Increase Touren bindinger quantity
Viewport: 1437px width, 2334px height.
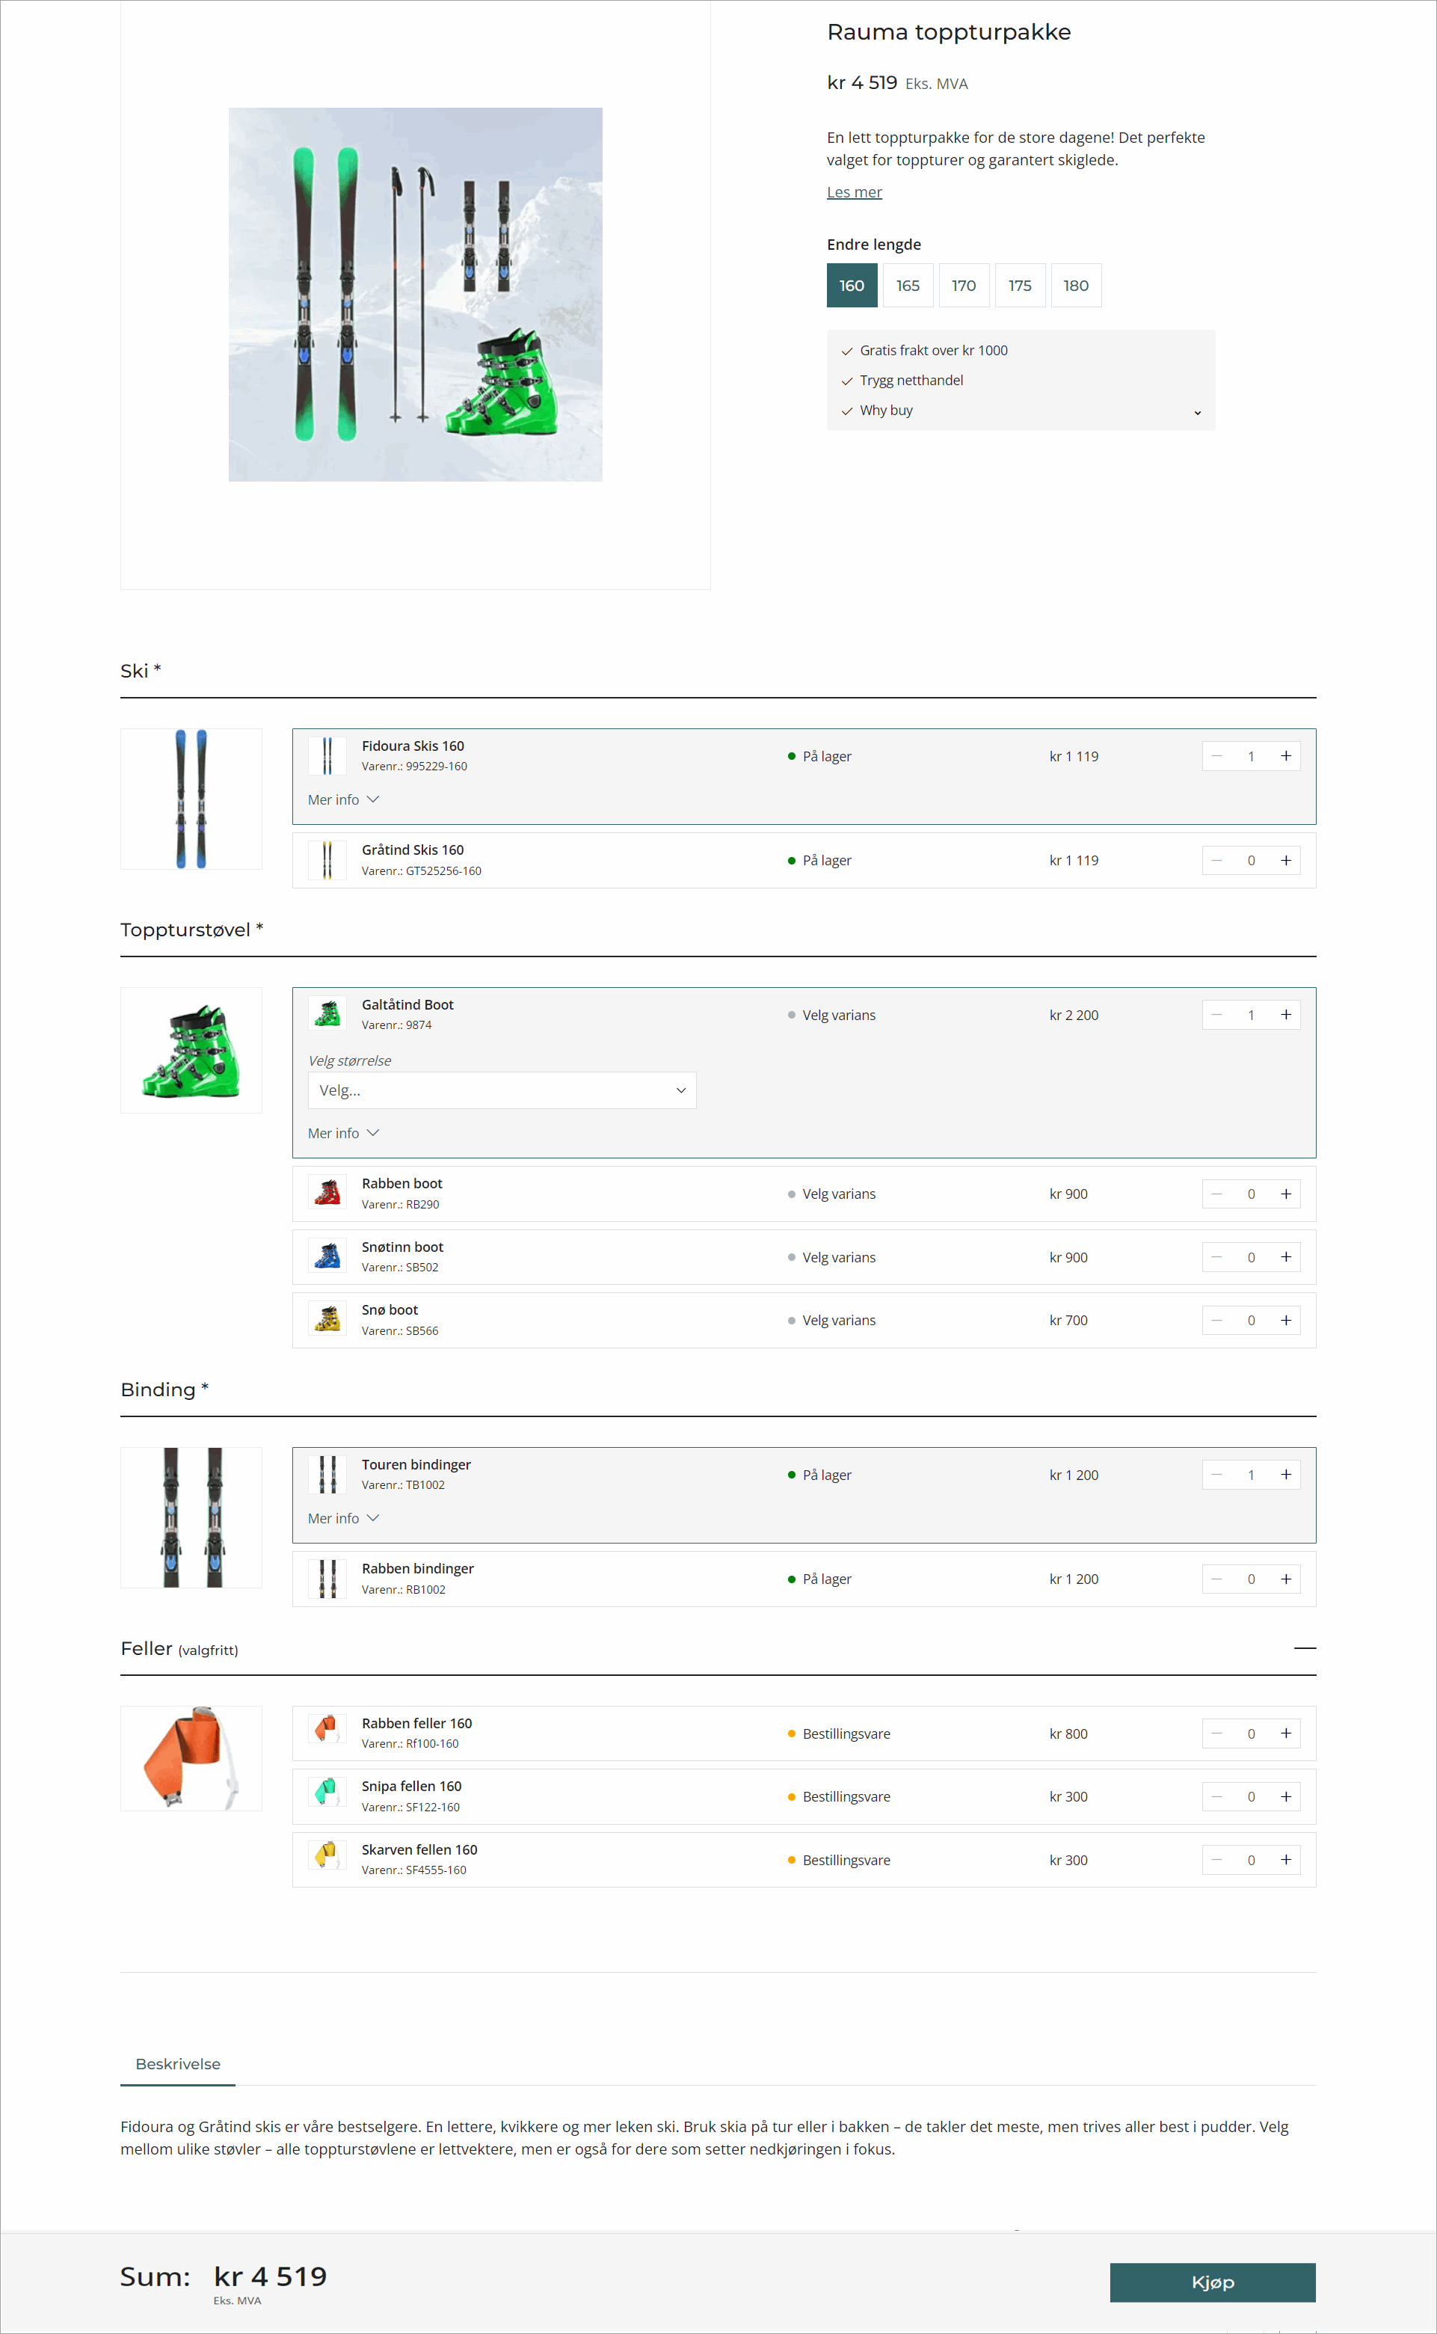1287,1474
